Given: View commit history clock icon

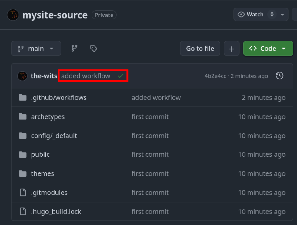Looking at the screenshot, I should coord(280,76).
